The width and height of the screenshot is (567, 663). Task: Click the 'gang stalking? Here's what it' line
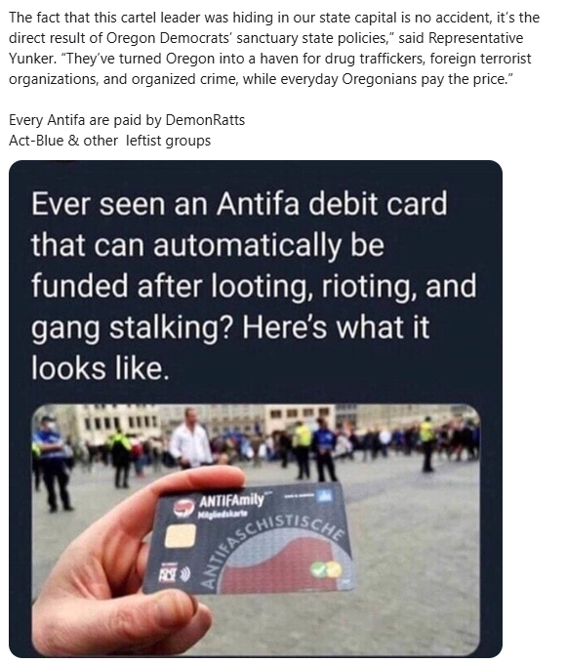(230, 328)
